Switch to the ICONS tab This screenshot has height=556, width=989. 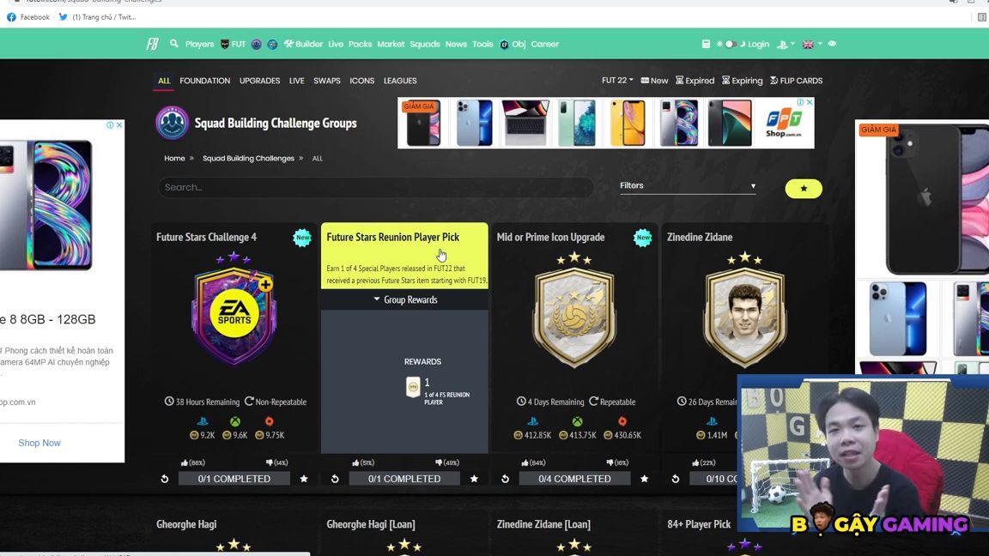(362, 81)
